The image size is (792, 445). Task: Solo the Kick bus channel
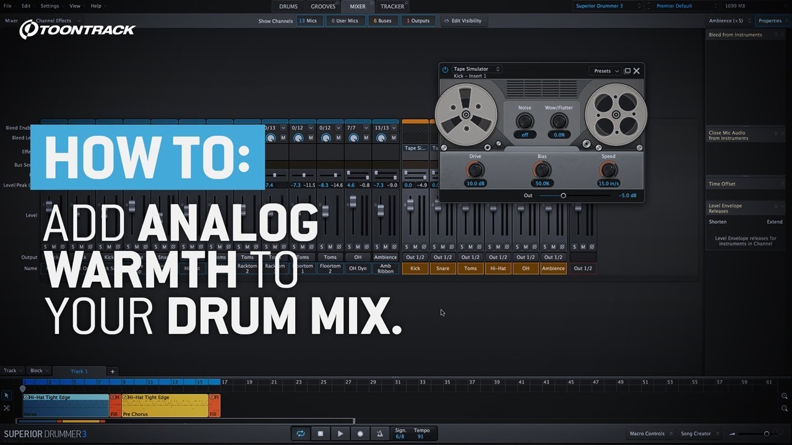coord(408,247)
